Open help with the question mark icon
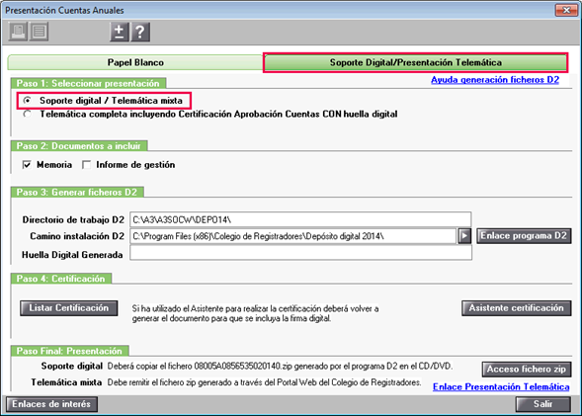Screen dimensions: 582x416 click(x=140, y=32)
